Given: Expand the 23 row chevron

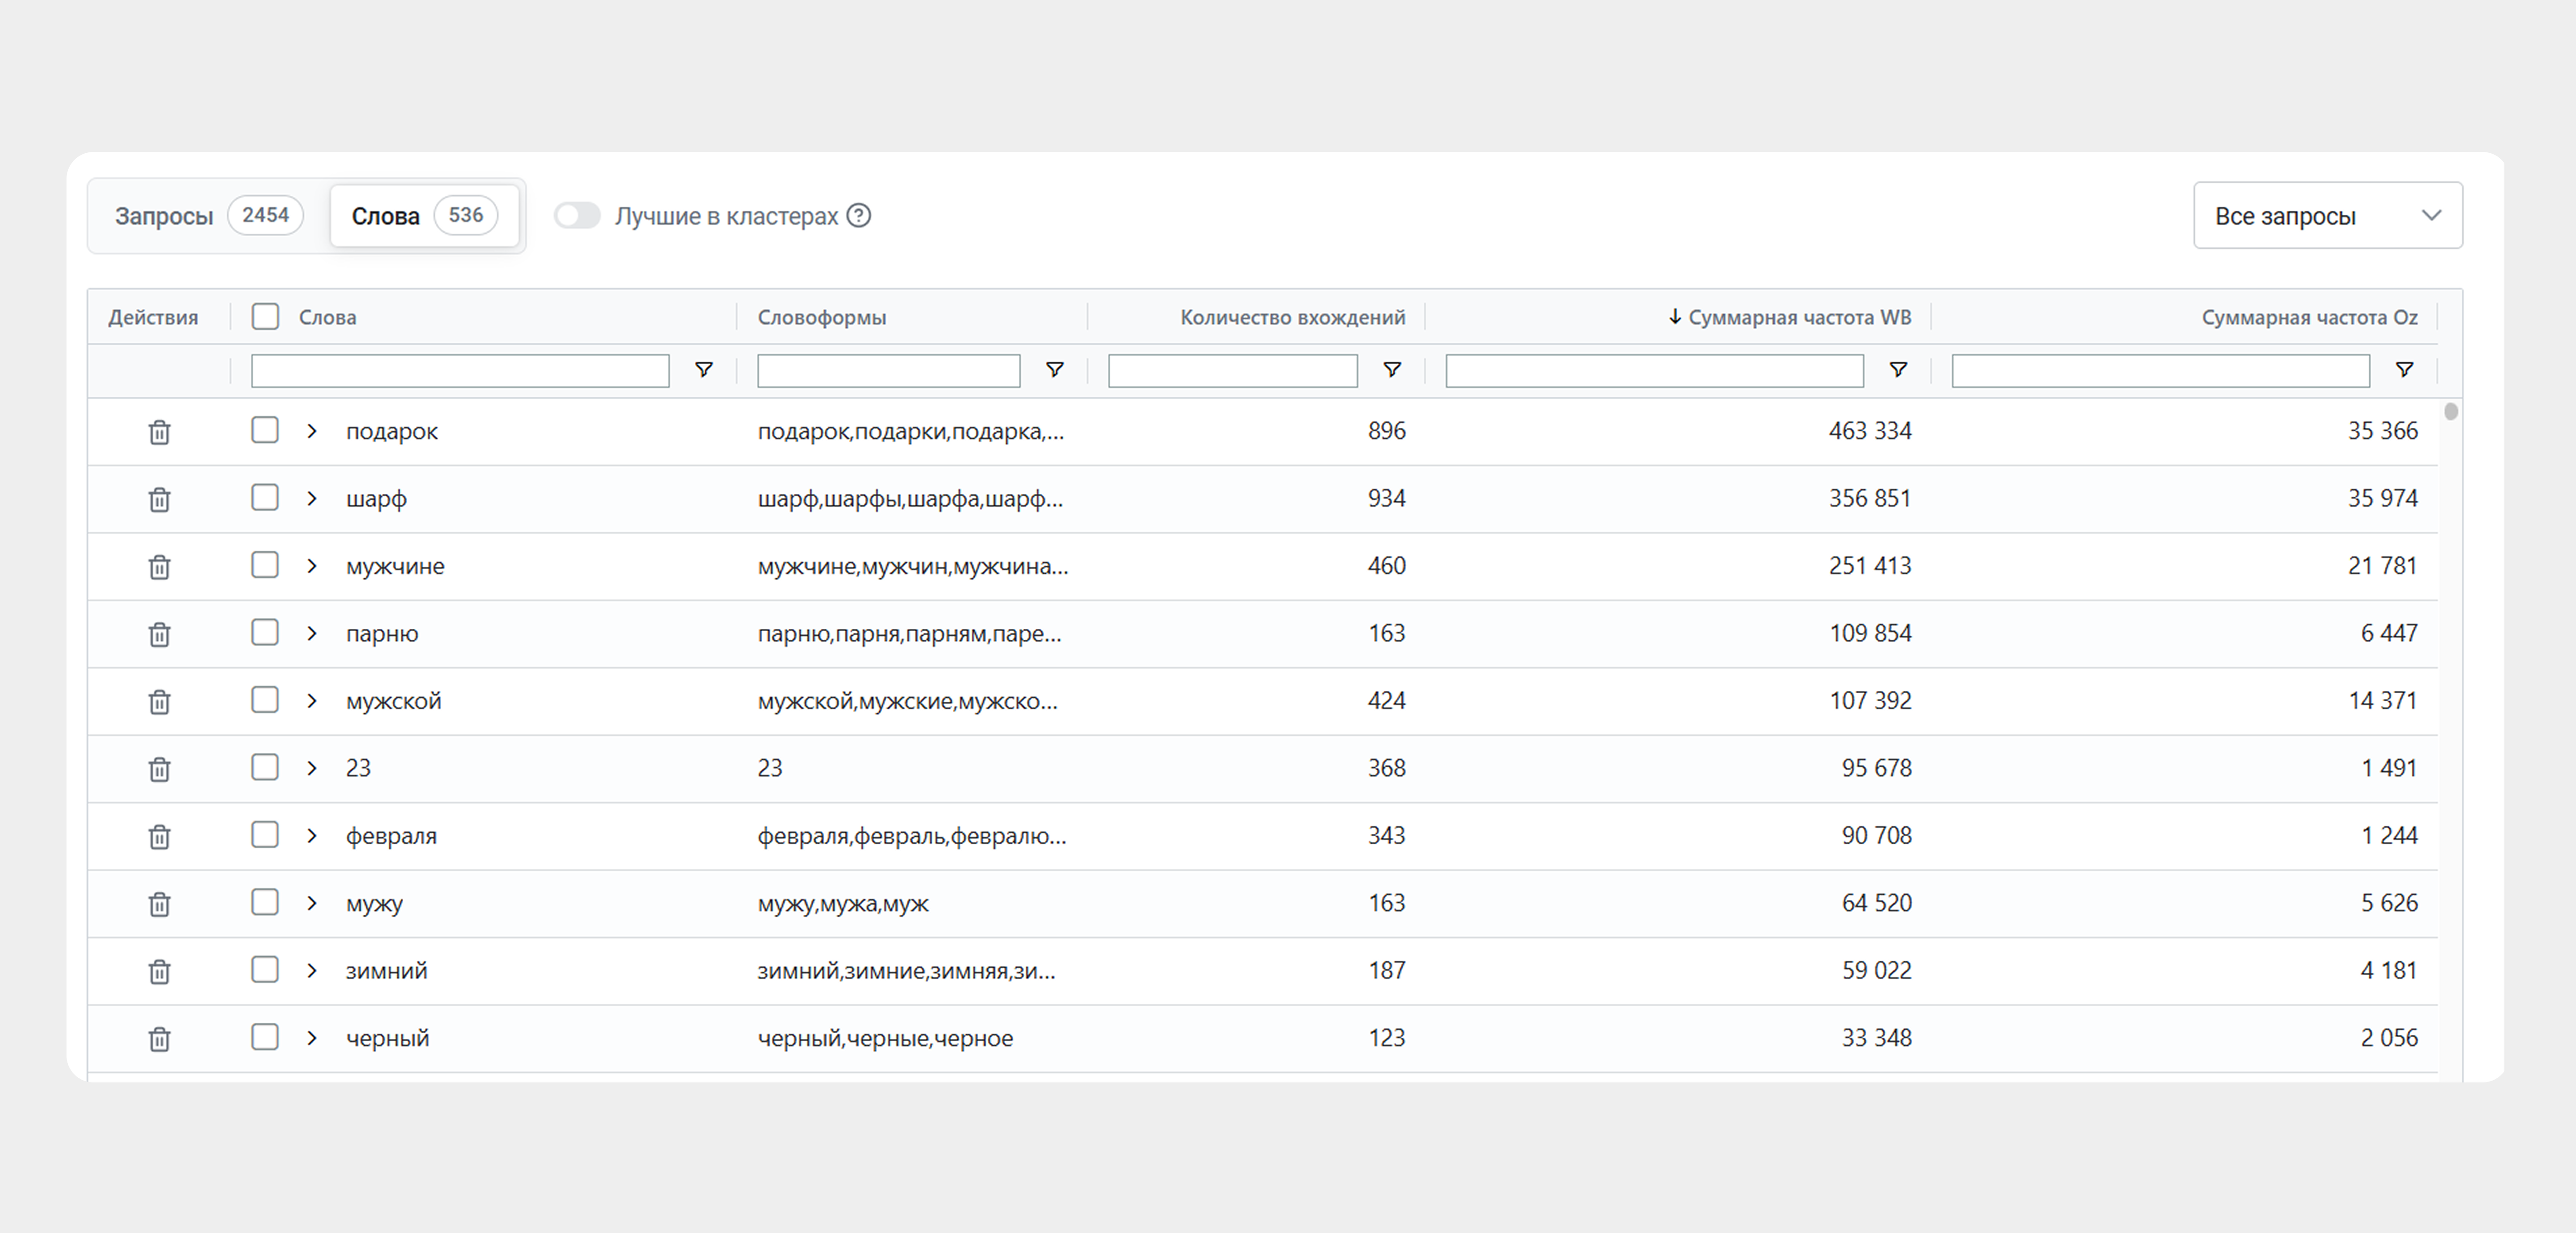Looking at the screenshot, I should point(312,768).
